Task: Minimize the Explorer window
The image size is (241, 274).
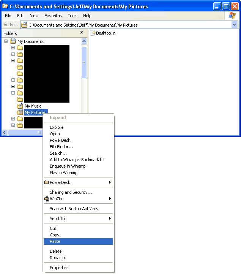Action: (x=217, y=6)
